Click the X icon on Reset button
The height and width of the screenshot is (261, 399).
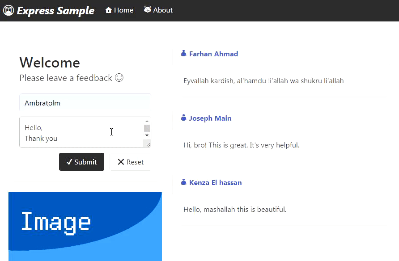[x=121, y=162]
